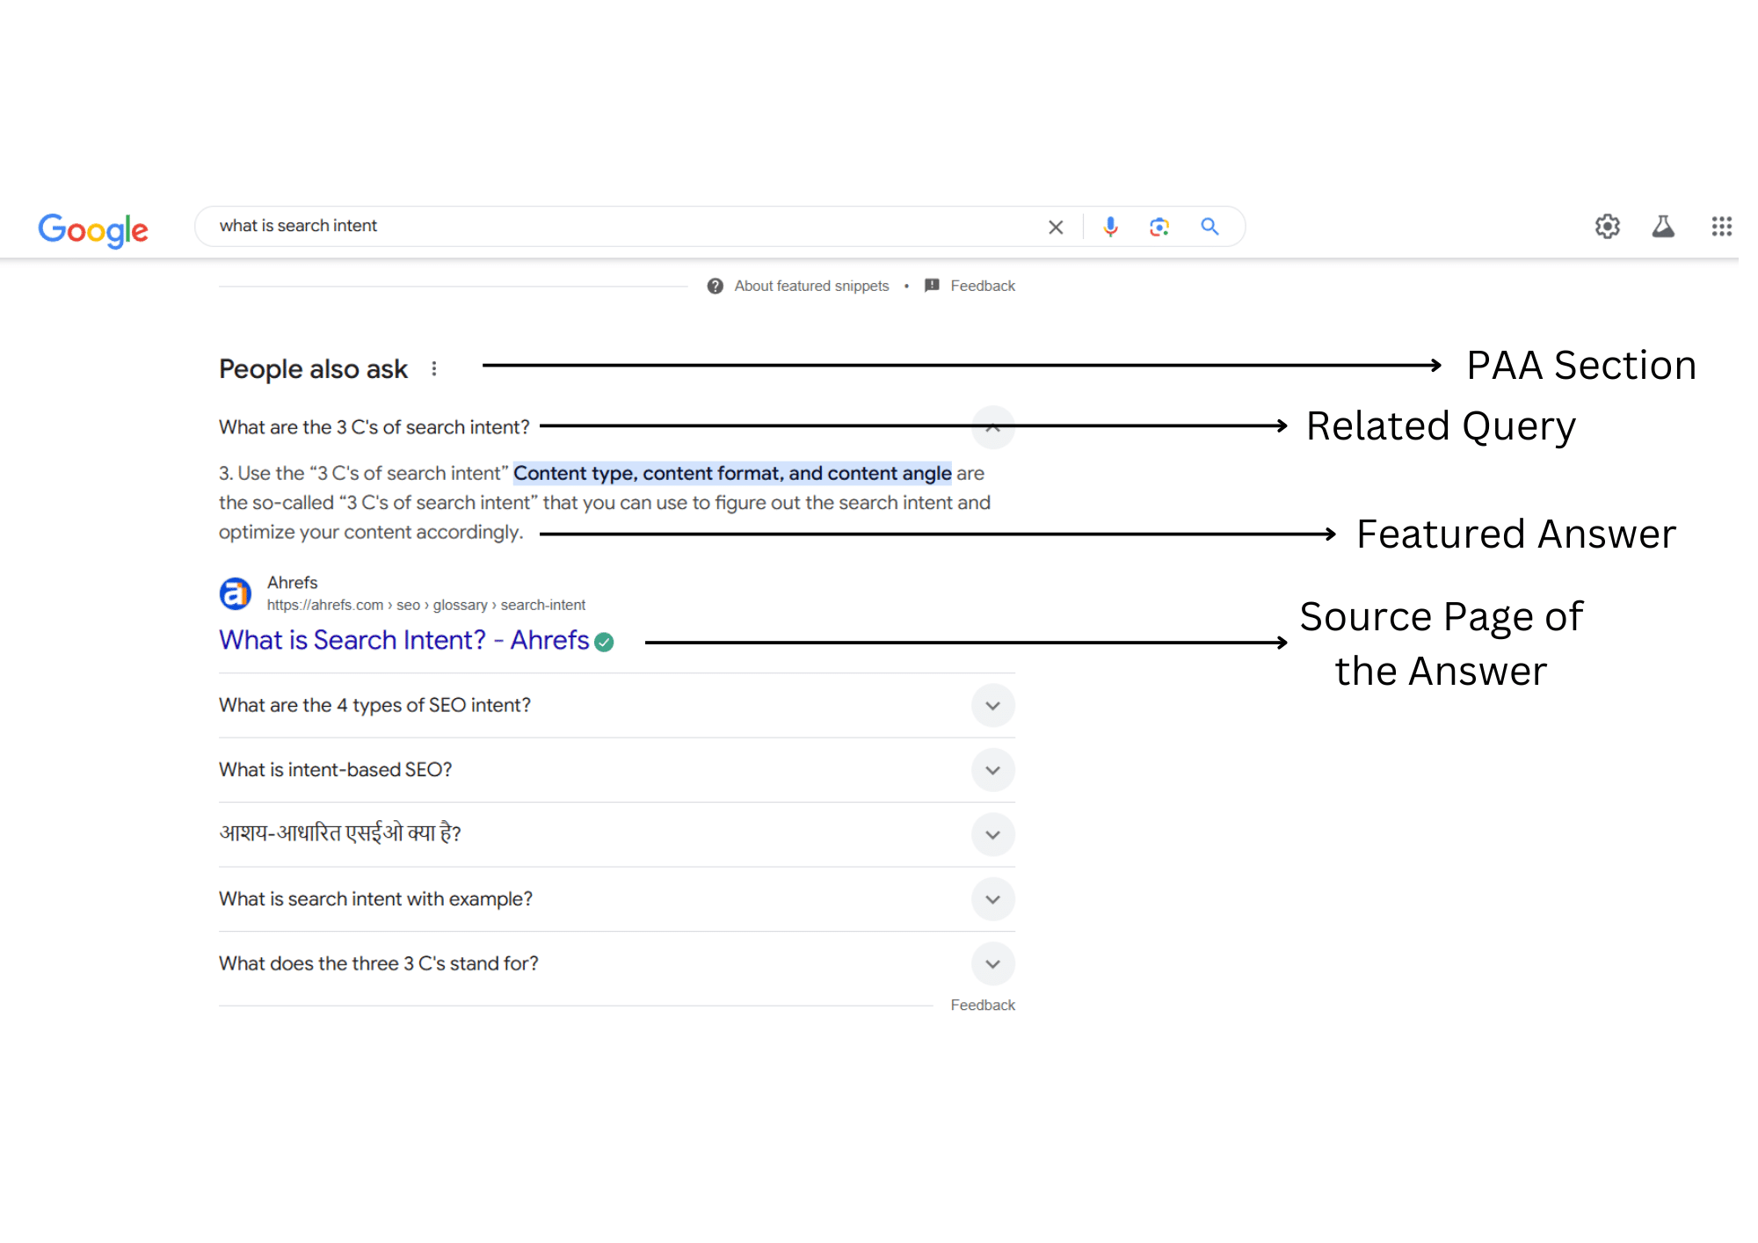Open quick settings gear icon
Viewport: 1758px width, 1243px height.
[x=1608, y=227]
